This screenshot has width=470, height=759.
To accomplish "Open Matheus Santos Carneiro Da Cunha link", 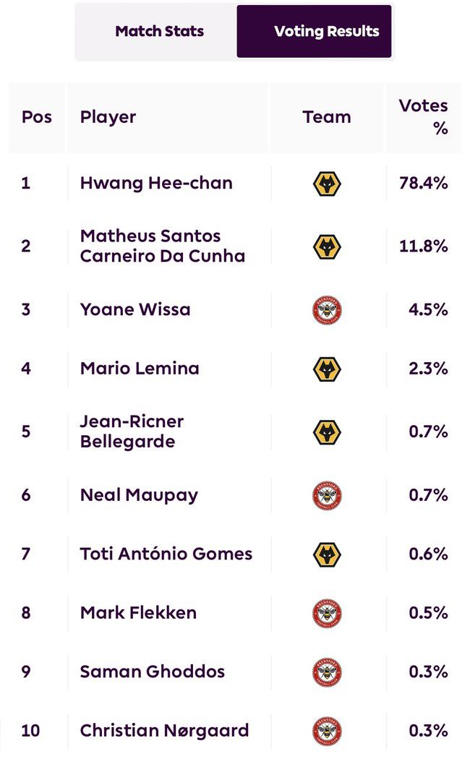I will coord(162,246).
